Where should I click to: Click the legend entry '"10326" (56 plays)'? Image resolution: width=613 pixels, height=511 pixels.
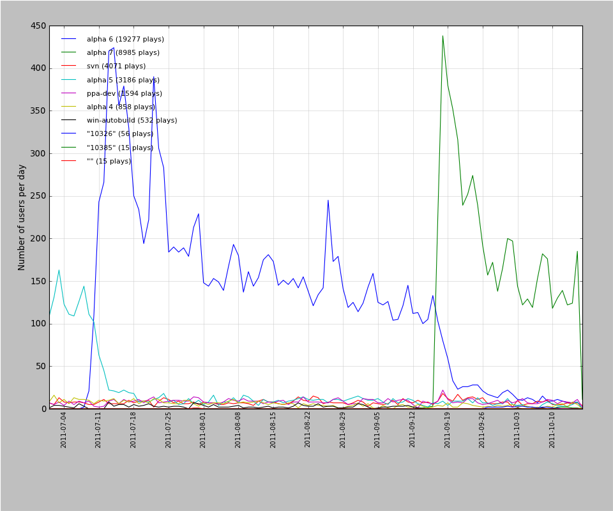click(120, 133)
